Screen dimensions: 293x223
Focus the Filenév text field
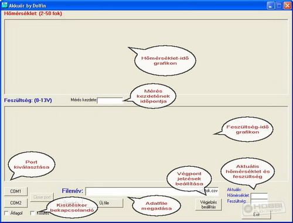click(152, 191)
